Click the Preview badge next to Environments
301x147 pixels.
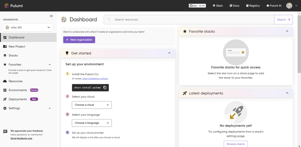34,90
